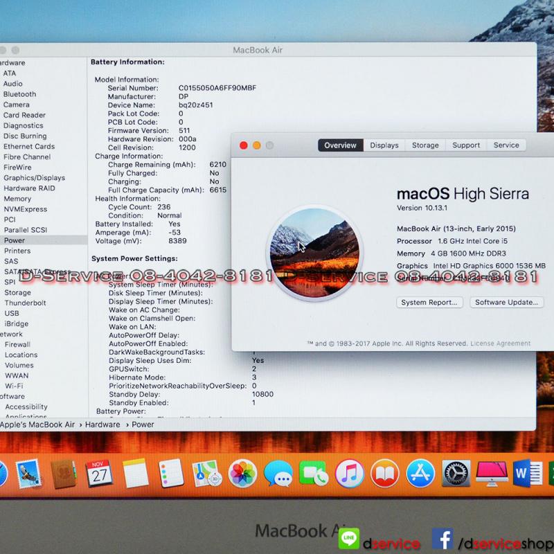Select USB in the sidebar
This screenshot has height=554, width=554.
[12, 314]
